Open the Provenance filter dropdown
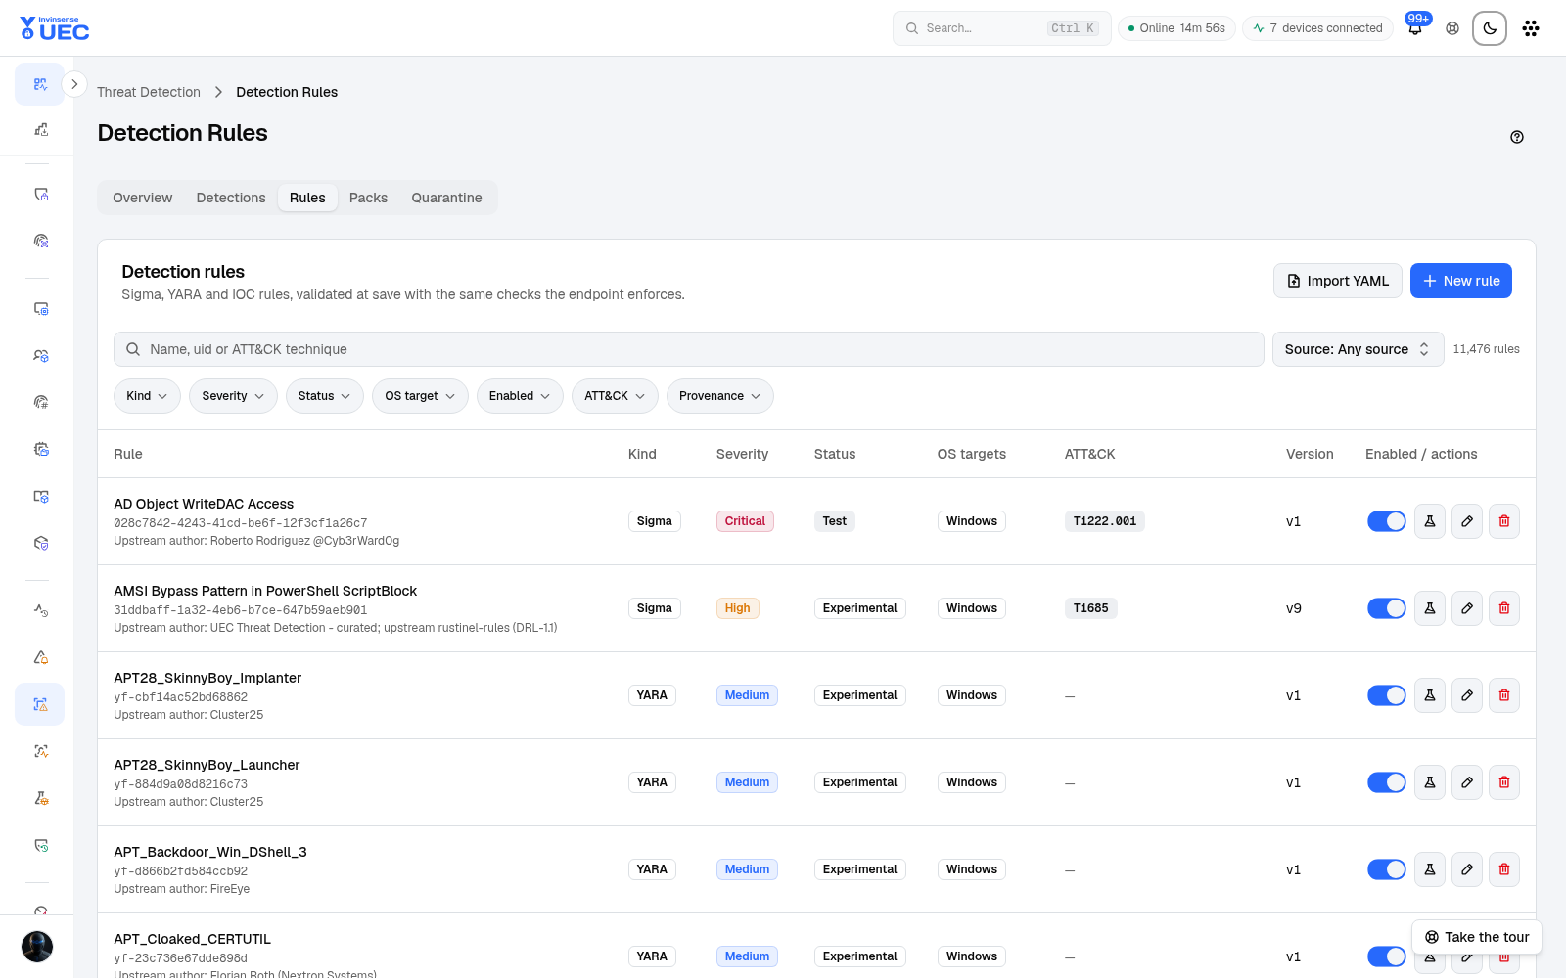 tap(719, 396)
